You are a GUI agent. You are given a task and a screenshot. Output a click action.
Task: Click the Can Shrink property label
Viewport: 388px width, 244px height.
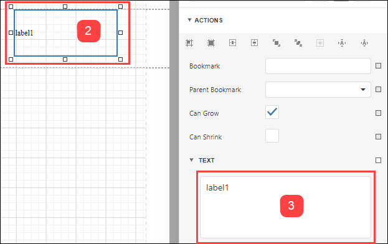point(206,137)
